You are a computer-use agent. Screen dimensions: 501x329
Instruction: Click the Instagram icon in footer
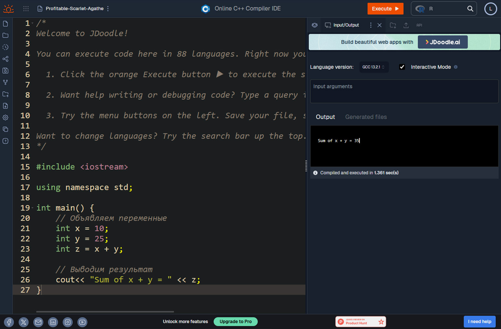(x=68, y=322)
